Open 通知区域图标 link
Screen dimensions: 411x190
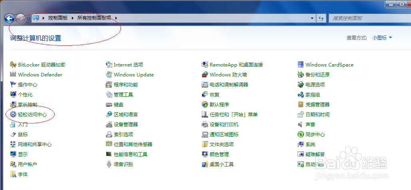click(224, 134)
